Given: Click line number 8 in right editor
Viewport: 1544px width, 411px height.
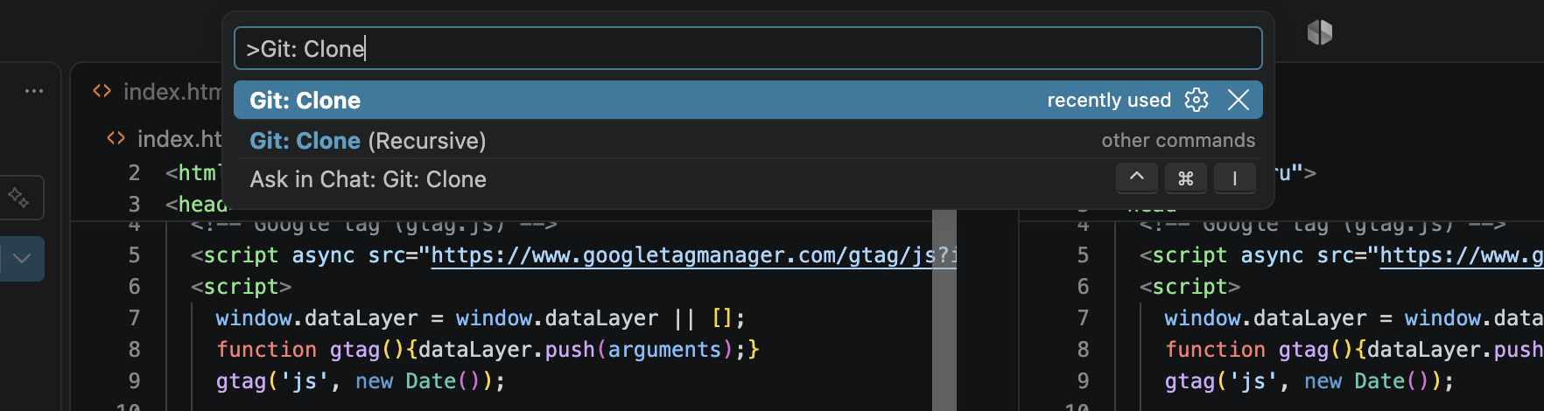Looking at the screenshot, I should pos(1083,349).
